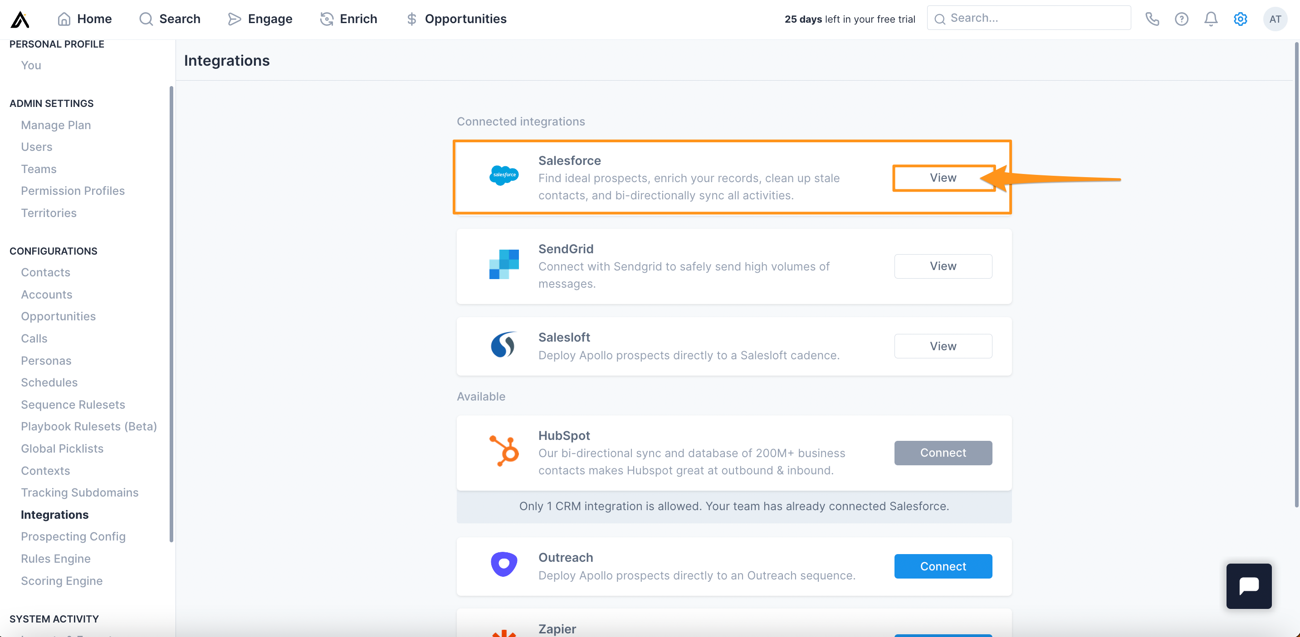Open Territories settings
Screen dimensions: 1300x637
click(x=49, y=213)
